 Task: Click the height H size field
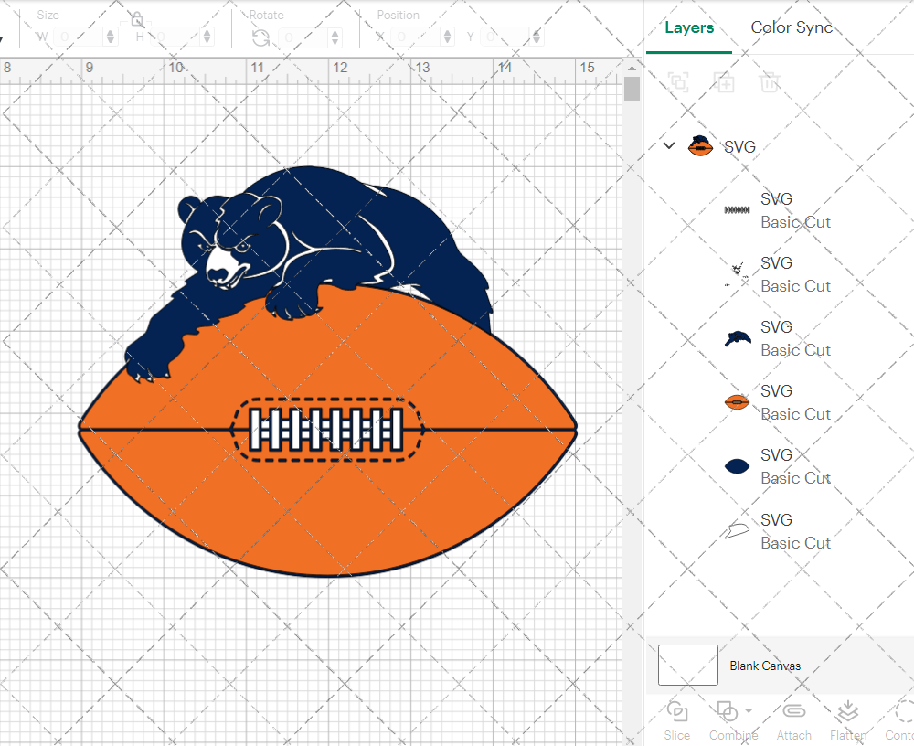[175, 37]
